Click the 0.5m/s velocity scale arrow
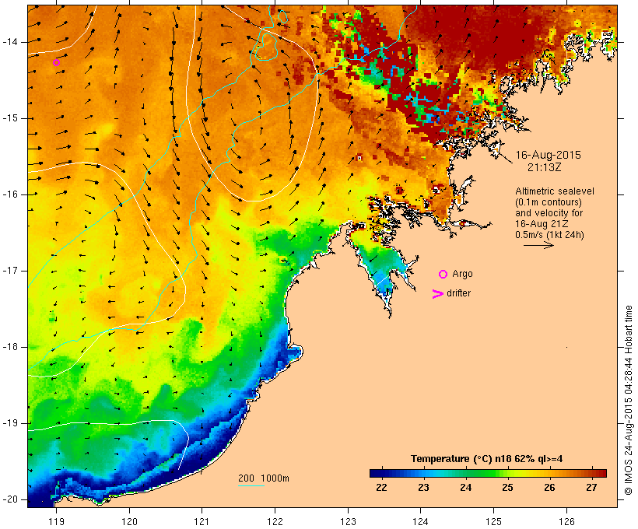Viewport: 638px width, 529px height. click(538, 245)
